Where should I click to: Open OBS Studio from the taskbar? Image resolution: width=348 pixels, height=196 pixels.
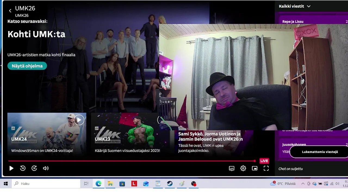coord(194,184)
